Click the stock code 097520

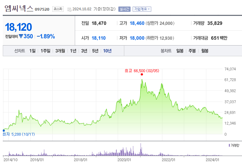click(42, 9)
